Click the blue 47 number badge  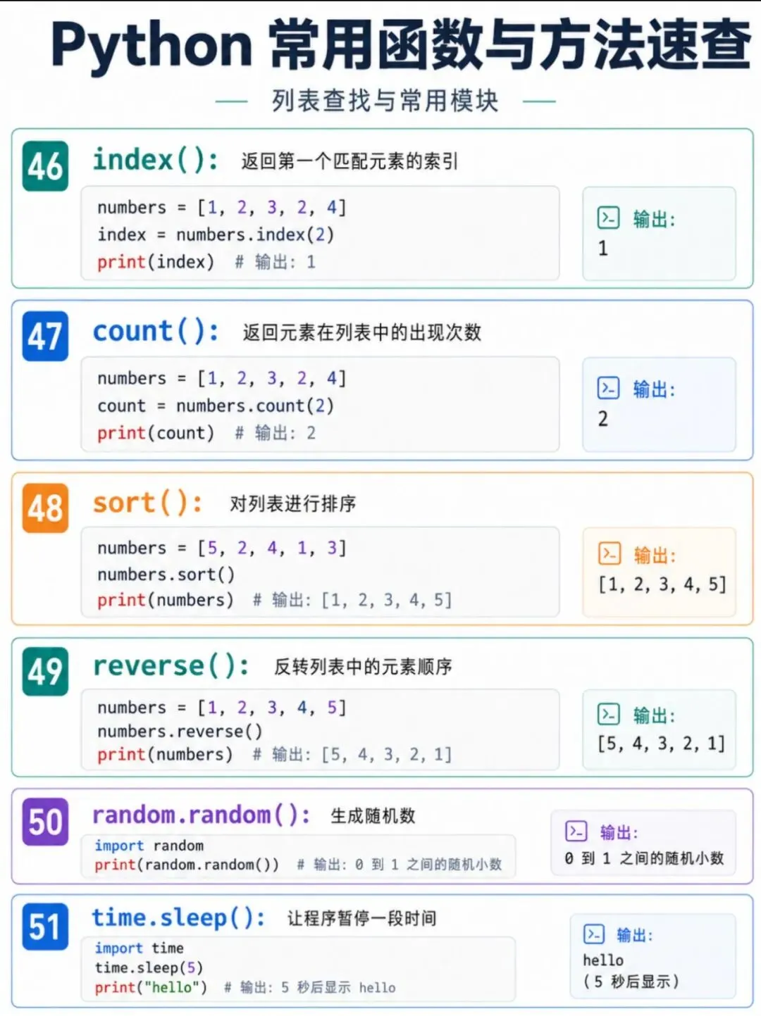coord(46,336)
